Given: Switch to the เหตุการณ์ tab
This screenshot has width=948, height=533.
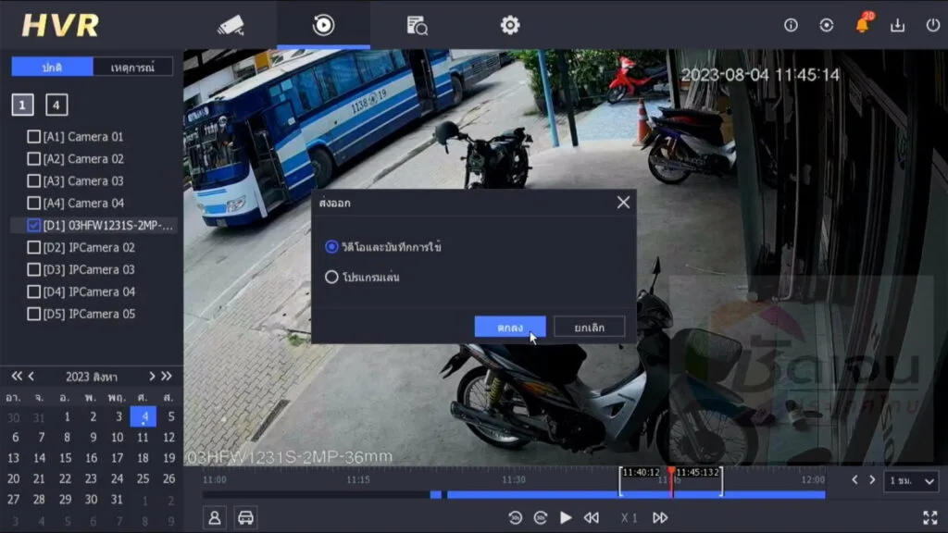Looking at the screenshot, I should (x=131, y=67).
